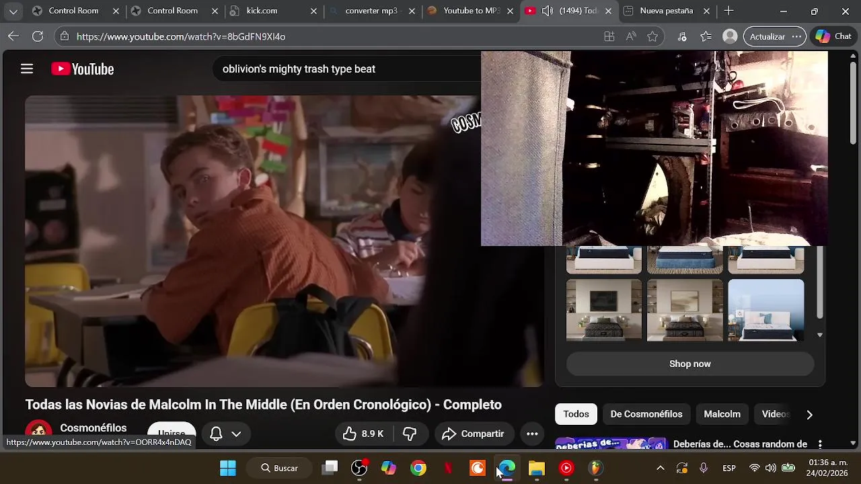Go back to the previous page
This screenshot has height=484, width=861.
(13, 36)
